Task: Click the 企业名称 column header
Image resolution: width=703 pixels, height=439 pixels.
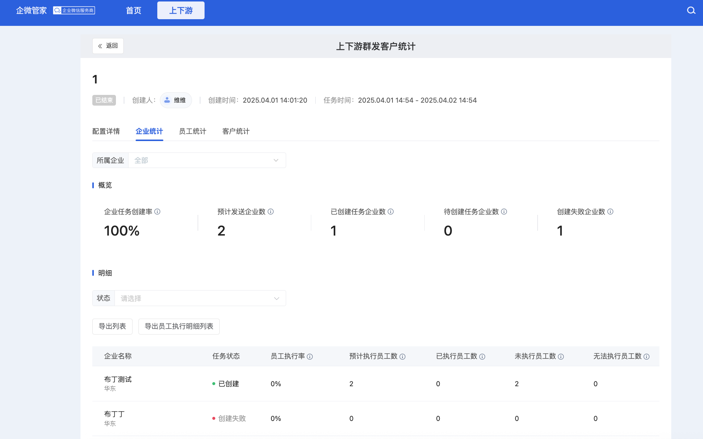Action: click(118, 356)
